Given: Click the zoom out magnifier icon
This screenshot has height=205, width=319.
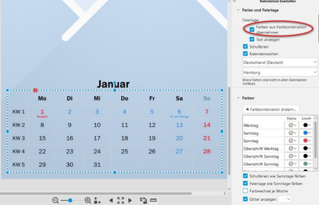Looking at the screenshot, I should tap(55, 200).
